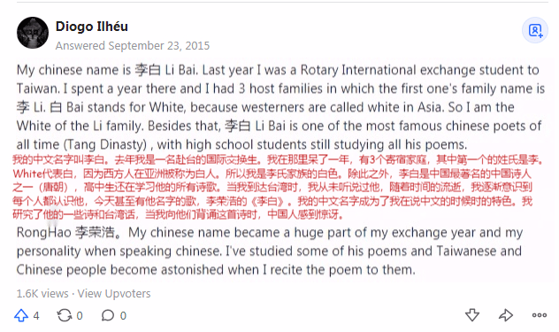Click the Answered September 23, 2015 timestamp

133,46
